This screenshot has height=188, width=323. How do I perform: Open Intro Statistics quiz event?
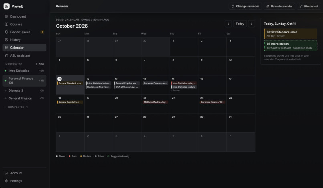pos(184,83)
